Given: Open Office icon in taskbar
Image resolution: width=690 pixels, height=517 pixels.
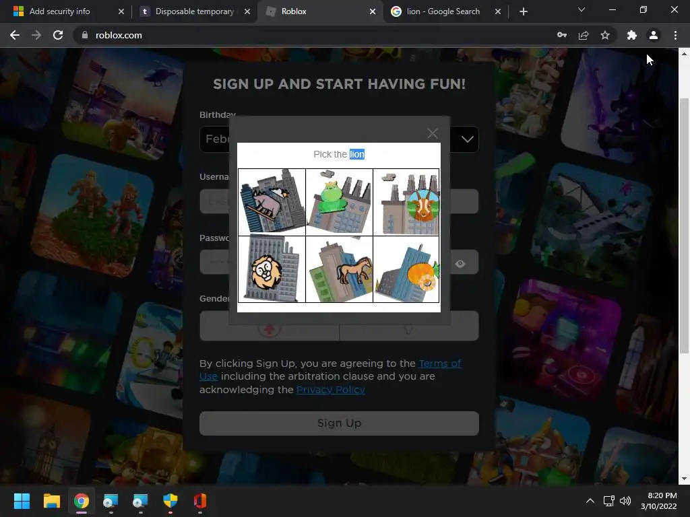Looking at the screenshot, I should pyautogui.click(x=200, y=501).
